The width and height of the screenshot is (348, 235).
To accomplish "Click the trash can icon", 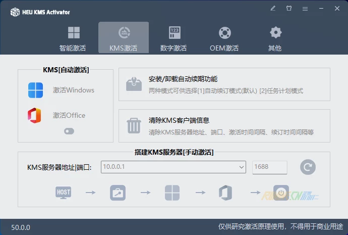I will [x=134, y=125].
